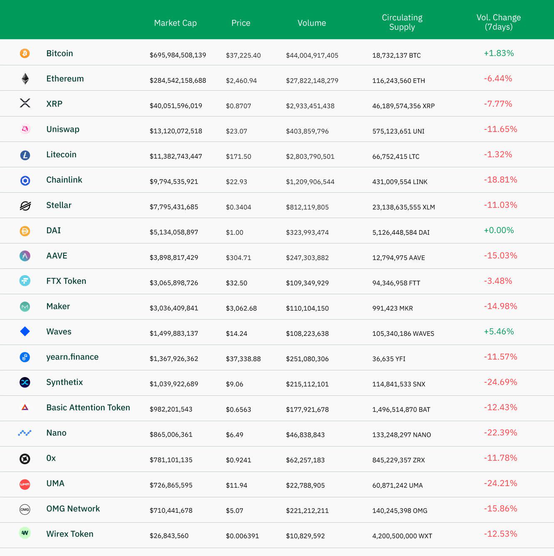Click the Wirex Token green icon
Image resolution: width=554 pixels, height=556 pixels.
[x=25, y=533]
